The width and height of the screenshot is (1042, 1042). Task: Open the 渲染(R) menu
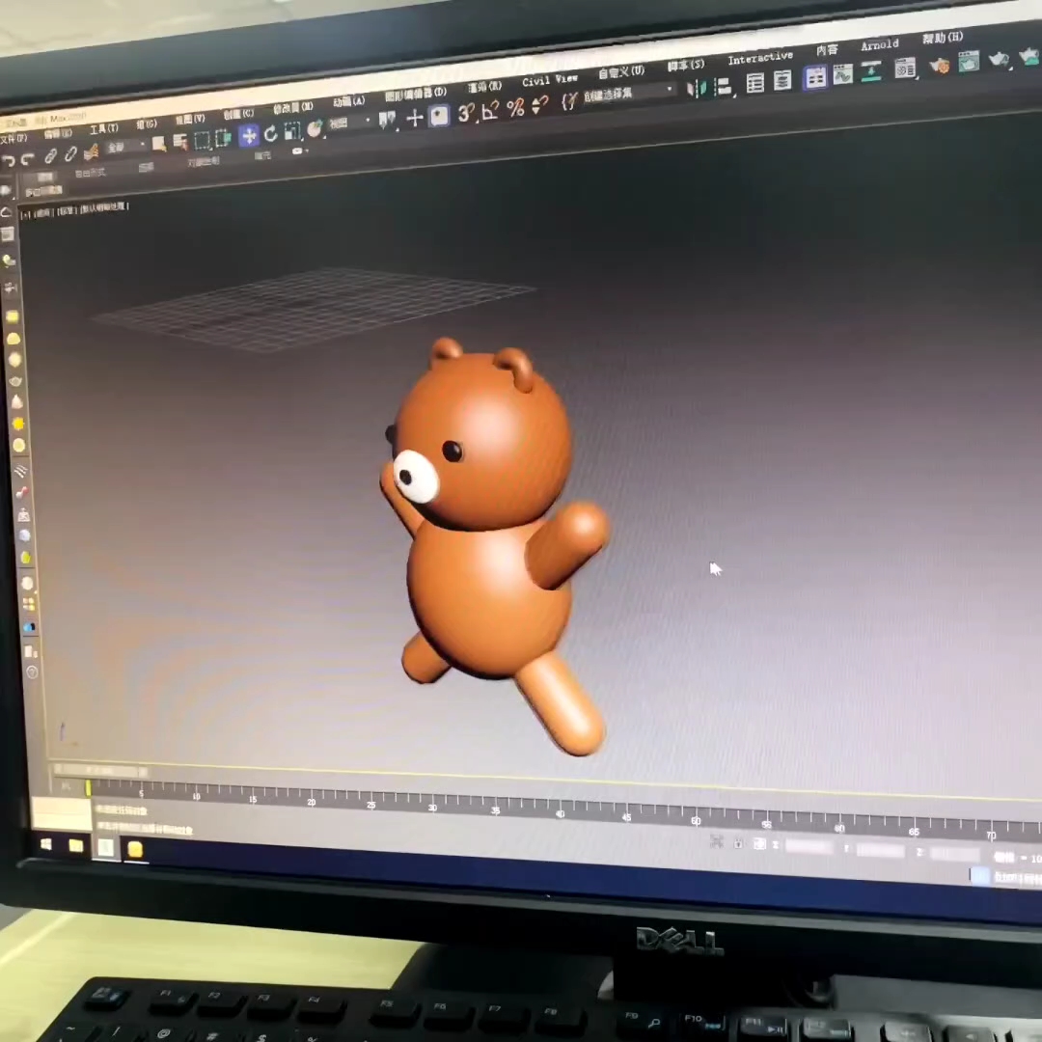484,87
